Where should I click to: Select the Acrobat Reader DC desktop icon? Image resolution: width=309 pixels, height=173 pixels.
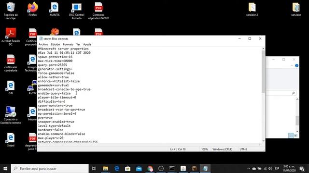[11, 37]
